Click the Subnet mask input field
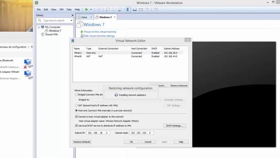 141,133
